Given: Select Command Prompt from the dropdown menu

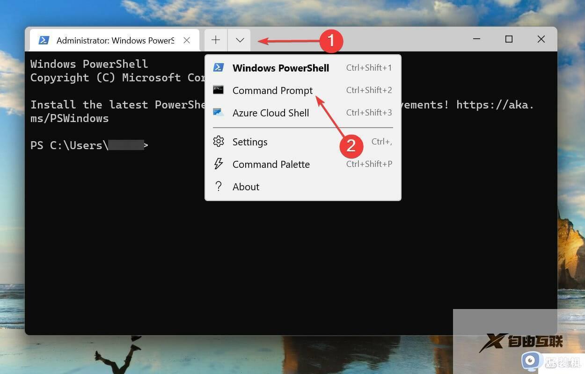Looking at the screenshot, I should (x=273, y=90).
